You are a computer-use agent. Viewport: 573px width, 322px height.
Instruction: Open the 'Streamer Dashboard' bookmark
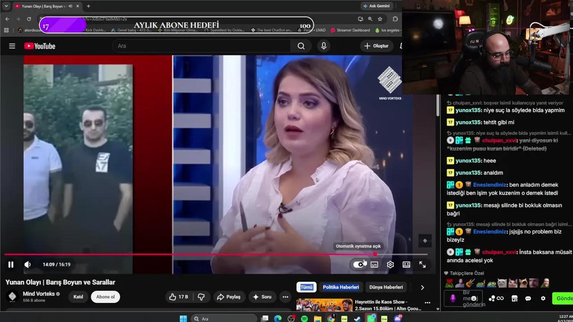pos(350,30)
